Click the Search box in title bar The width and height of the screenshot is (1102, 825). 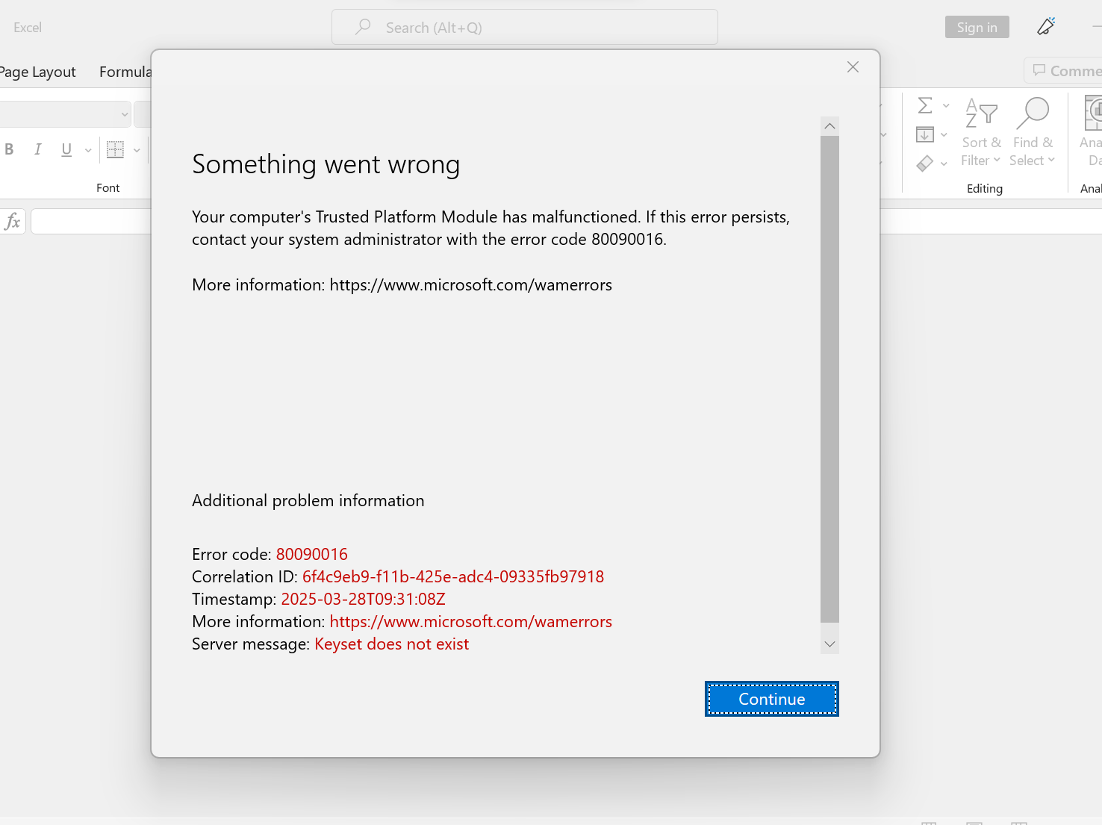point(524,28)
